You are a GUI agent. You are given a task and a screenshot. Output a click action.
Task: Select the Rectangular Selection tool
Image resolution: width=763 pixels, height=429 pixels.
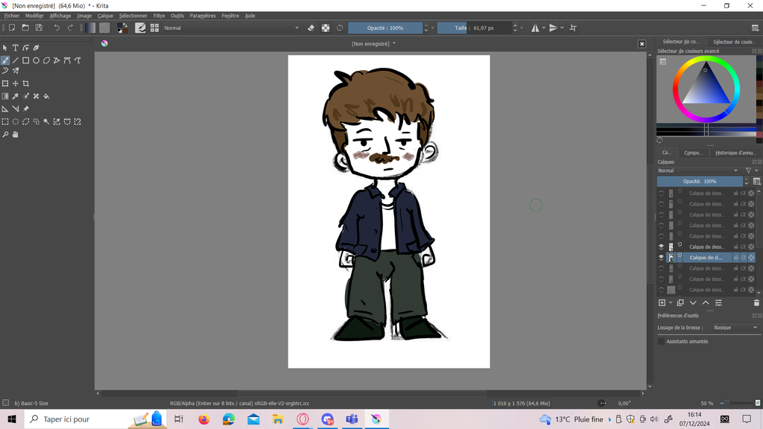pyautogui.click(x=5, y=121)
